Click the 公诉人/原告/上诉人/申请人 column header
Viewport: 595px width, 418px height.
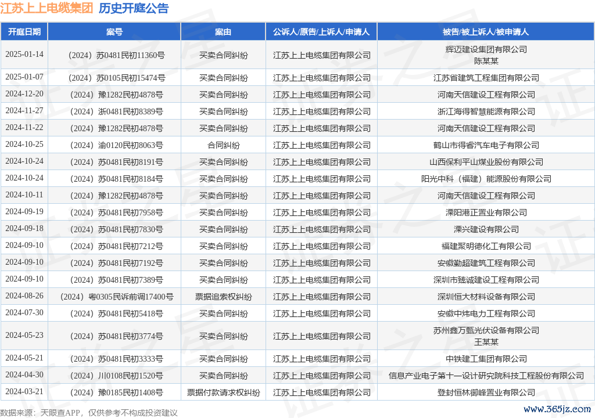click(321, 32)
